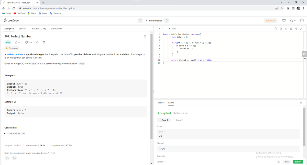Add problem to favorites star

(x=37, y=42)
